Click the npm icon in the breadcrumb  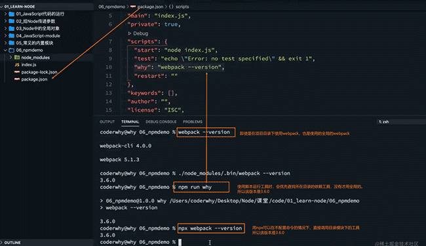[133, 7]
